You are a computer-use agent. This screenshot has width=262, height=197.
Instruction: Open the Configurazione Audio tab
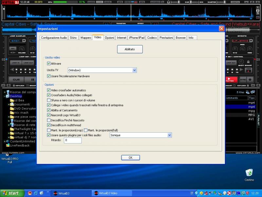pyautogui.click(x=54, y=38)
